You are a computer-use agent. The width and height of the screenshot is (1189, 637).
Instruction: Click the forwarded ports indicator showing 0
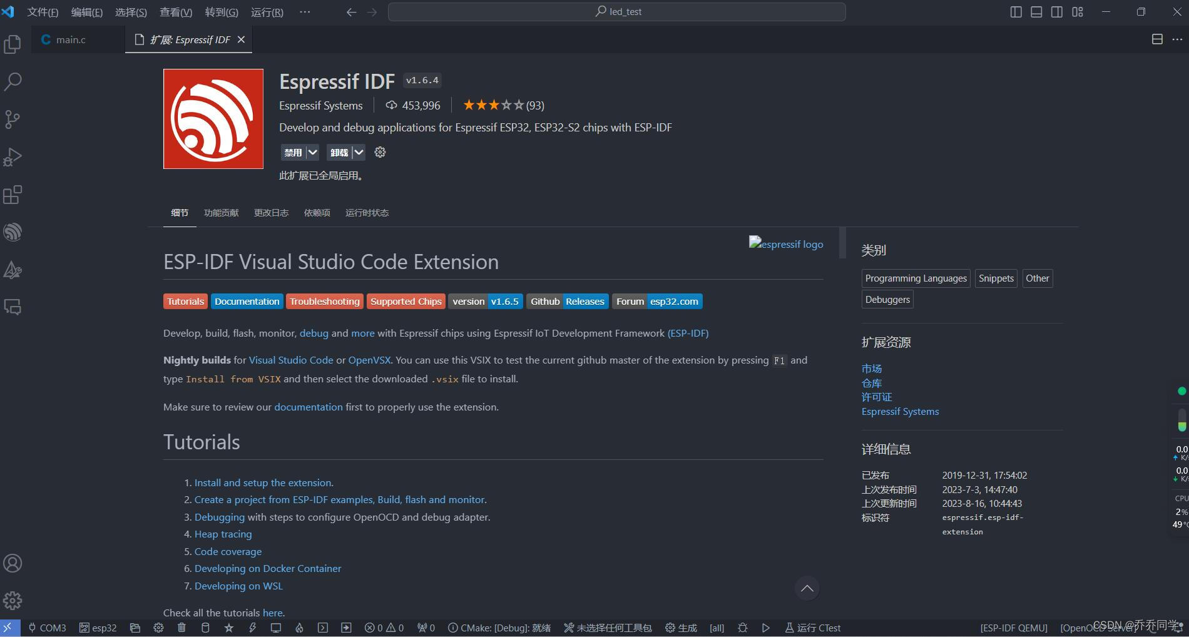click(426, 628)
